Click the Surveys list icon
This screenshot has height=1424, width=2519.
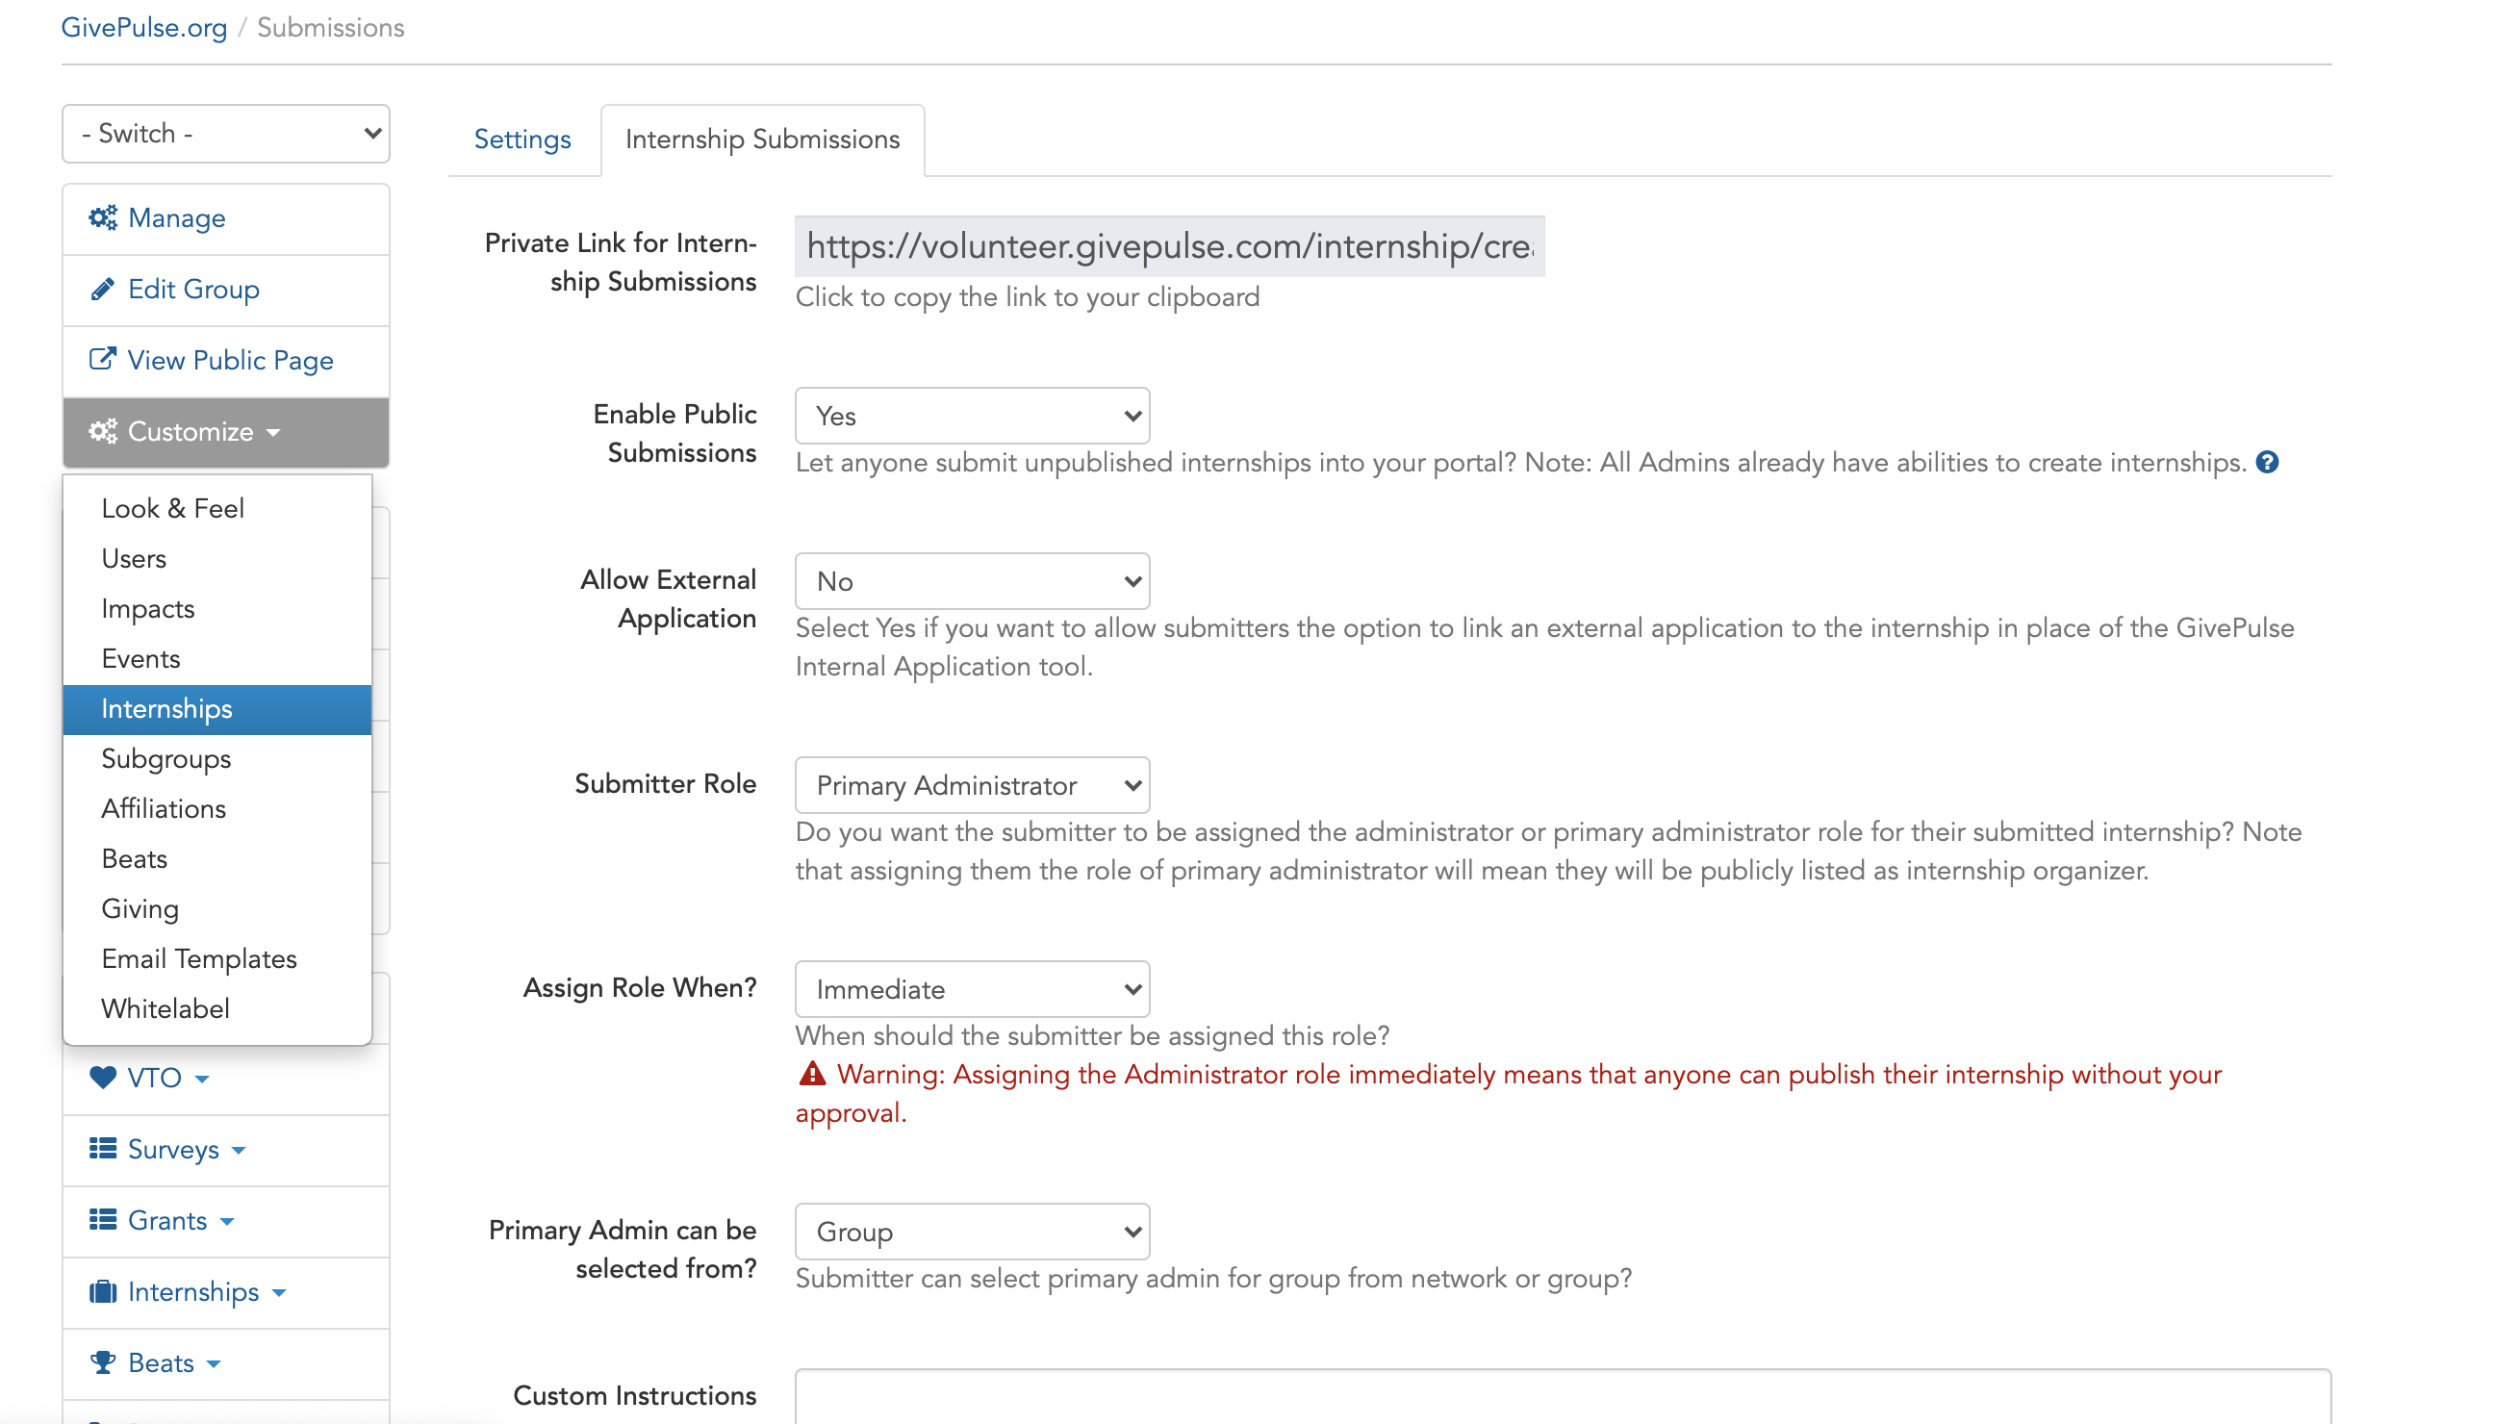[x=103, y=1148]
